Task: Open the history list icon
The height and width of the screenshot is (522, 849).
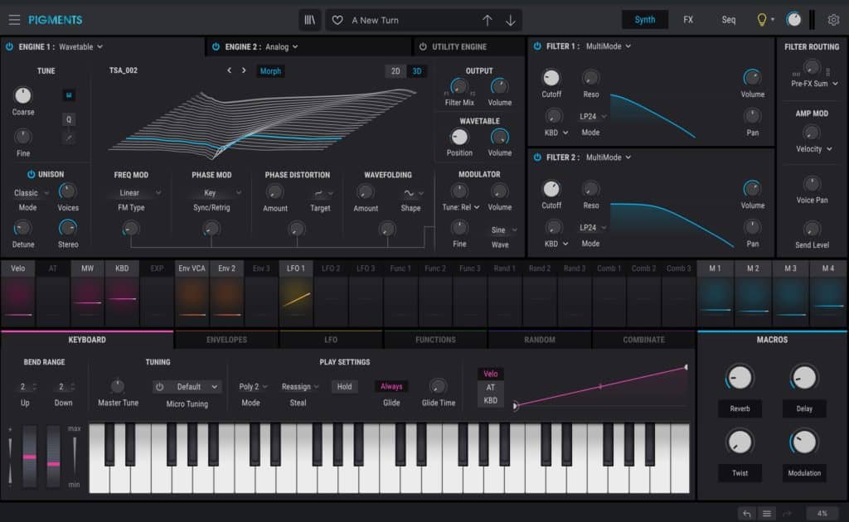Action: pyautogui.click(x=767, y=514)
